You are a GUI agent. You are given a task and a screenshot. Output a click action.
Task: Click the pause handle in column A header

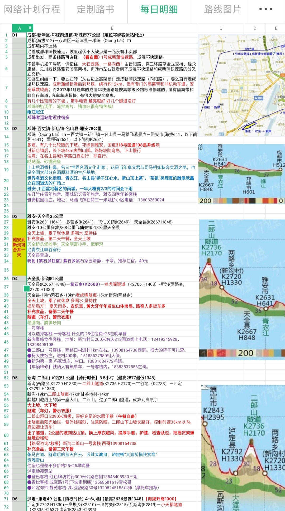click(30, 28)
